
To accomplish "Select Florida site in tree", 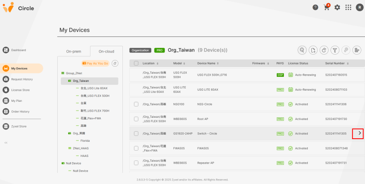I will pyautogui.click(x=85, y=141).
